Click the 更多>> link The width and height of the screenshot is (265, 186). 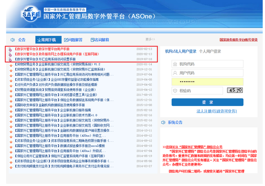(x=150, y=39)
